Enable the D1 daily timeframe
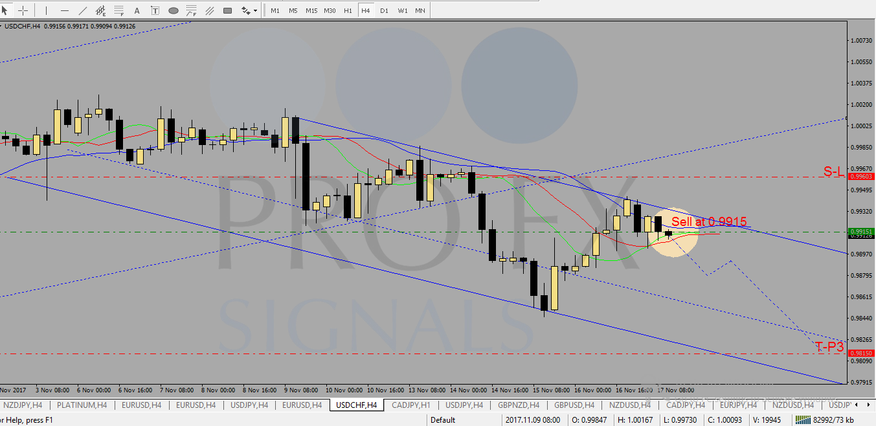 384,10
